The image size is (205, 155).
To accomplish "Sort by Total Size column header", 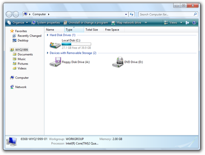I will 94,30.
